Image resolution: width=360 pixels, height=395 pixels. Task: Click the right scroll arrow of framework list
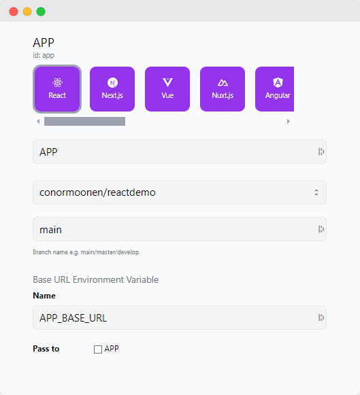click(x=289, y=122)
